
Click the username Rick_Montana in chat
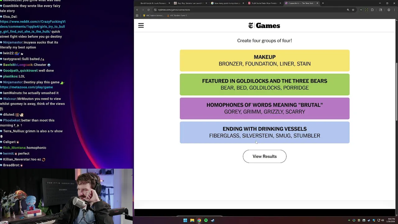tap(14, 148)
